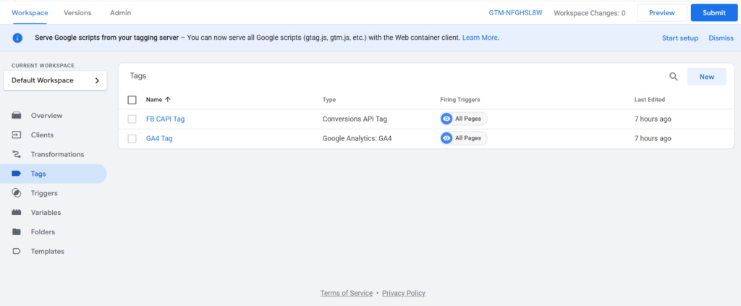The width and height of the screenshot is (741, 306).
Task: Click the Firing Triggers column header
Action: (x=460, y=100)
